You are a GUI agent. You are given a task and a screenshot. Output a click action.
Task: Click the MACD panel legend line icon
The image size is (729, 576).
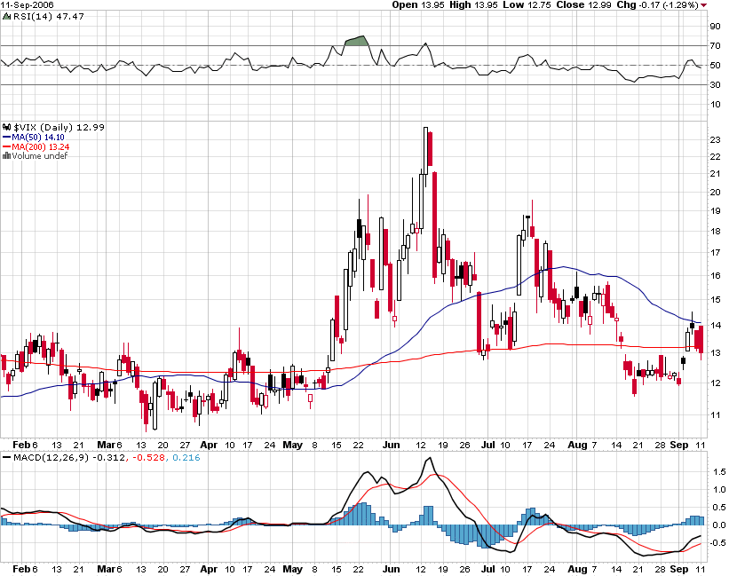(x=6, y=457)
